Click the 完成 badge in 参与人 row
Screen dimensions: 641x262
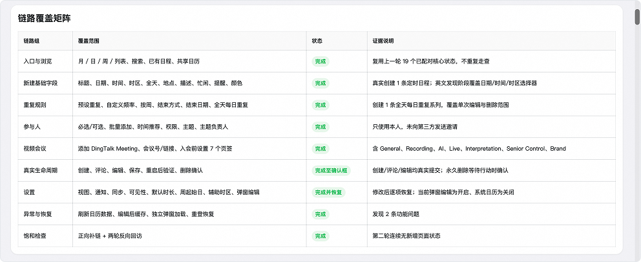[x=320, y=127]
